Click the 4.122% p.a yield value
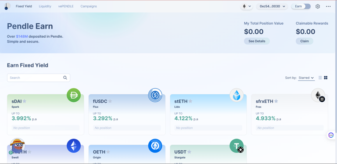 click(x=186, y=118)
